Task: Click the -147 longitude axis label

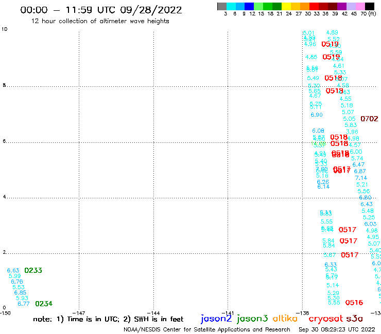Action: click(79, 313)
